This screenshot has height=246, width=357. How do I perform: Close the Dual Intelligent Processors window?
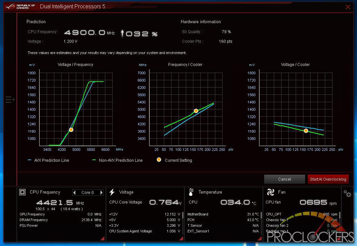tap(348, 7)
